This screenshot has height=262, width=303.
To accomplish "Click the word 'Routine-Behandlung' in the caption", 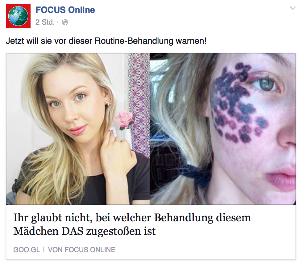I will (x=134, y=41).
